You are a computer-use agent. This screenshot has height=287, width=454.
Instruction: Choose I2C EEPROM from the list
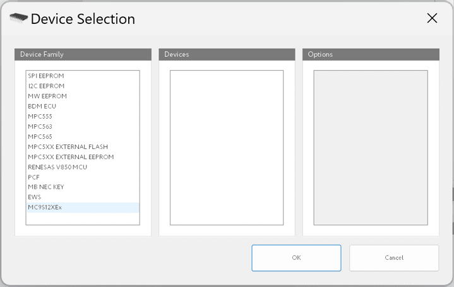click(x=46, y=86)
